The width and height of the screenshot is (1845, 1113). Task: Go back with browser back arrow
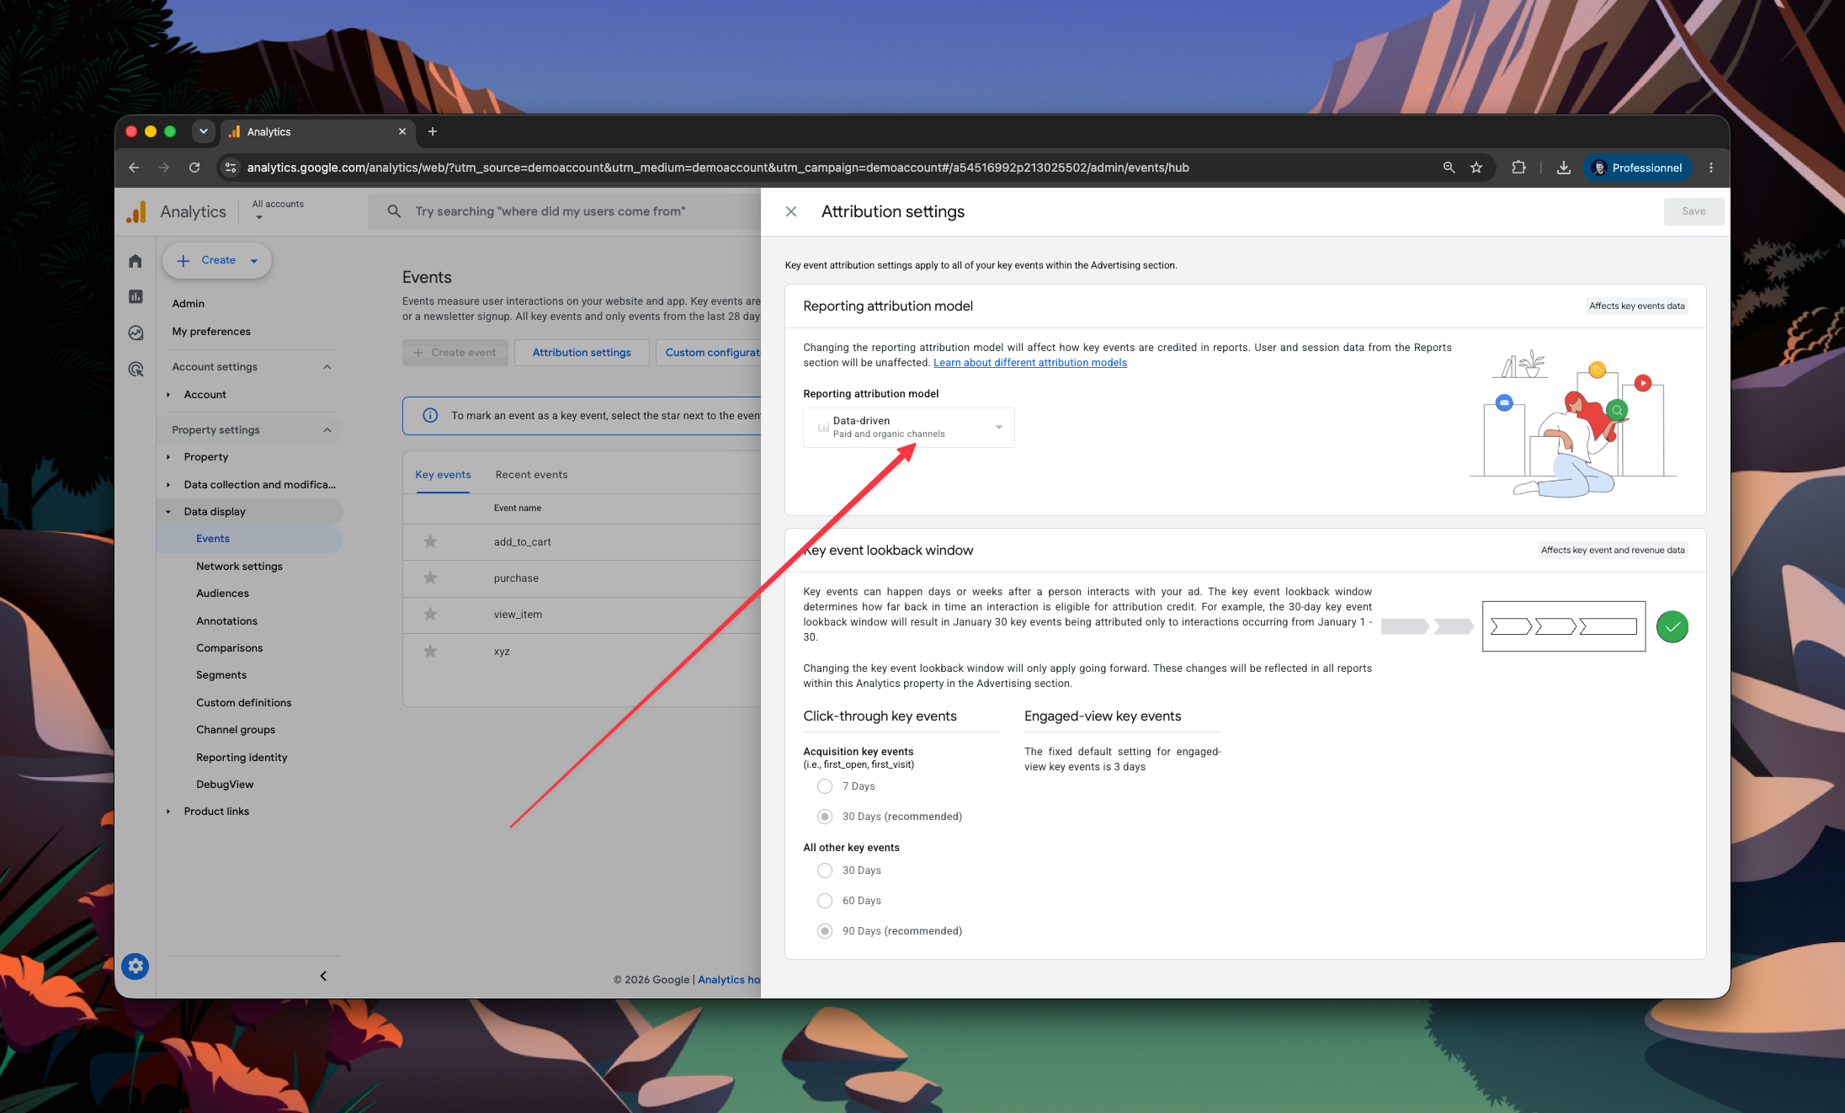[134, 168]
